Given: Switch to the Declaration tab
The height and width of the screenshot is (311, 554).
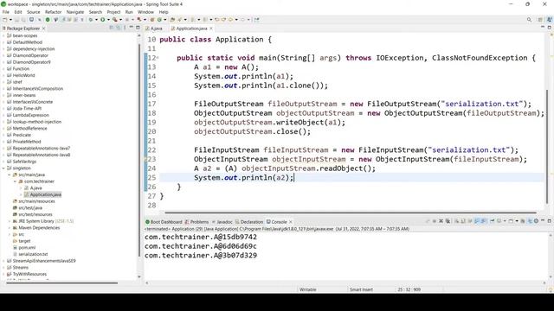Looking at the screenshot, I should pos(249,222).
